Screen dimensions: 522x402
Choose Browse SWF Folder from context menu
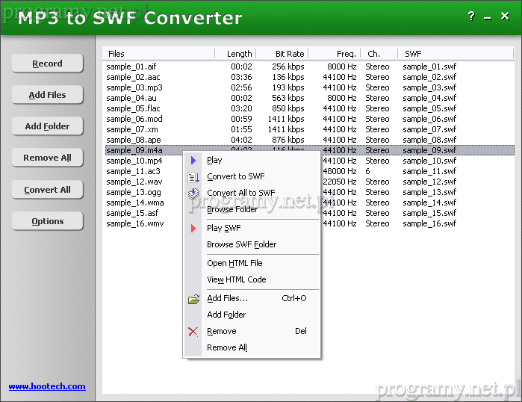241,244
